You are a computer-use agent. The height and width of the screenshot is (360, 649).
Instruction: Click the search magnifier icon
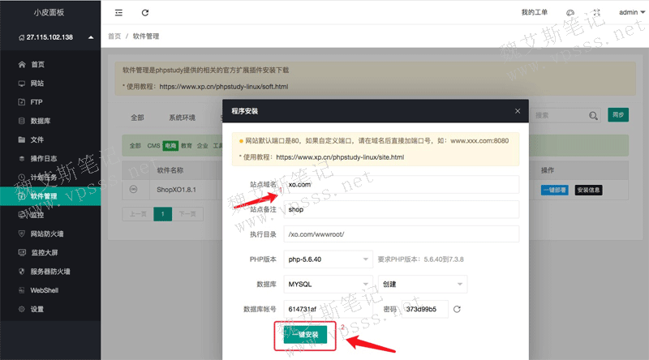point(593,116)
